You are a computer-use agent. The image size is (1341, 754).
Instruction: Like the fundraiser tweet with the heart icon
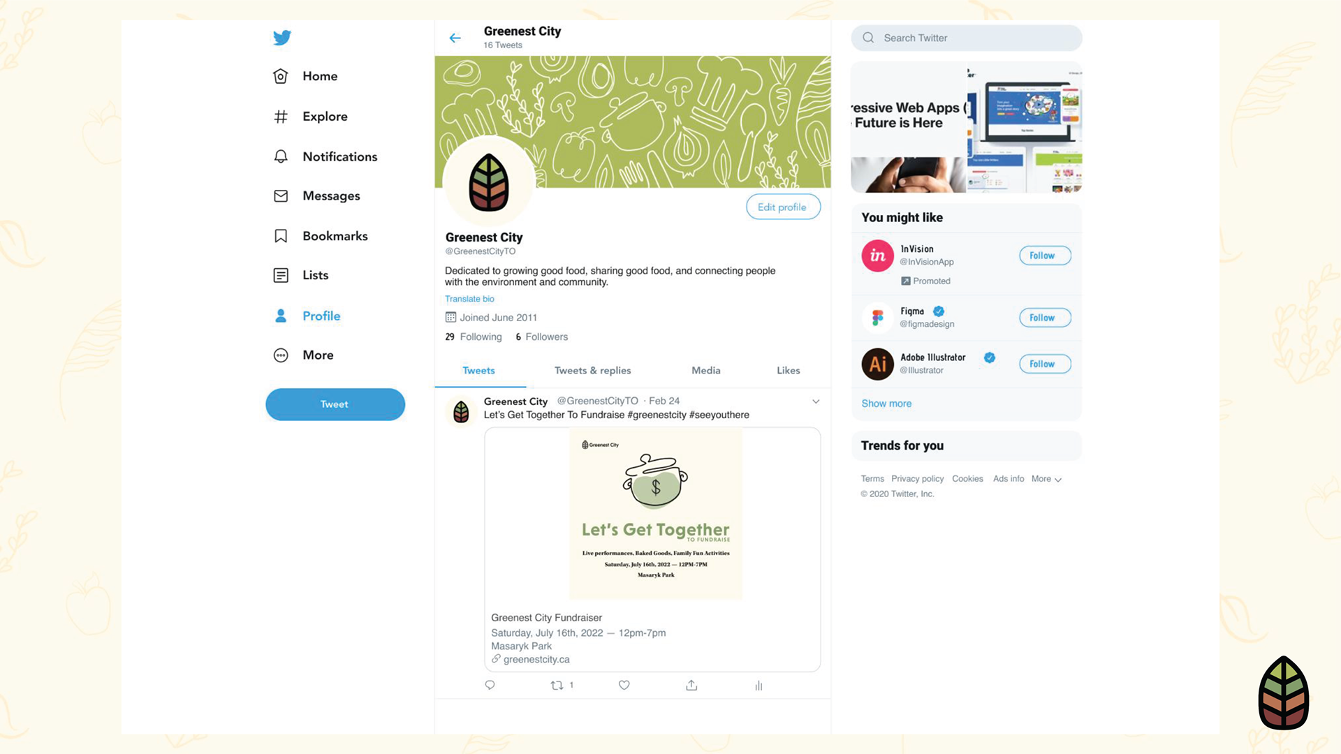tap(624, 685)
